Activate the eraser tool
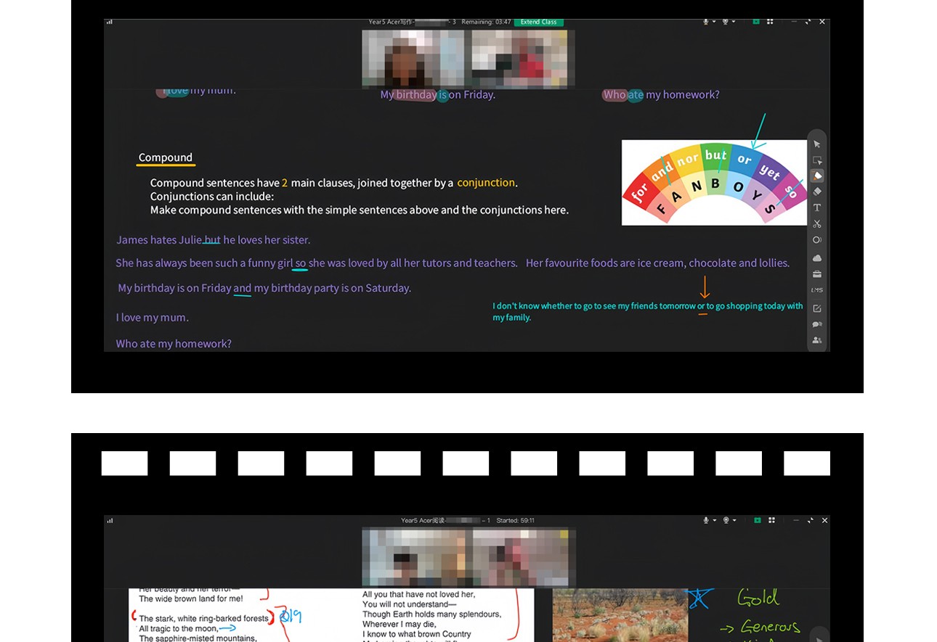The image size is (937, 642). click(x=817, y=192)
